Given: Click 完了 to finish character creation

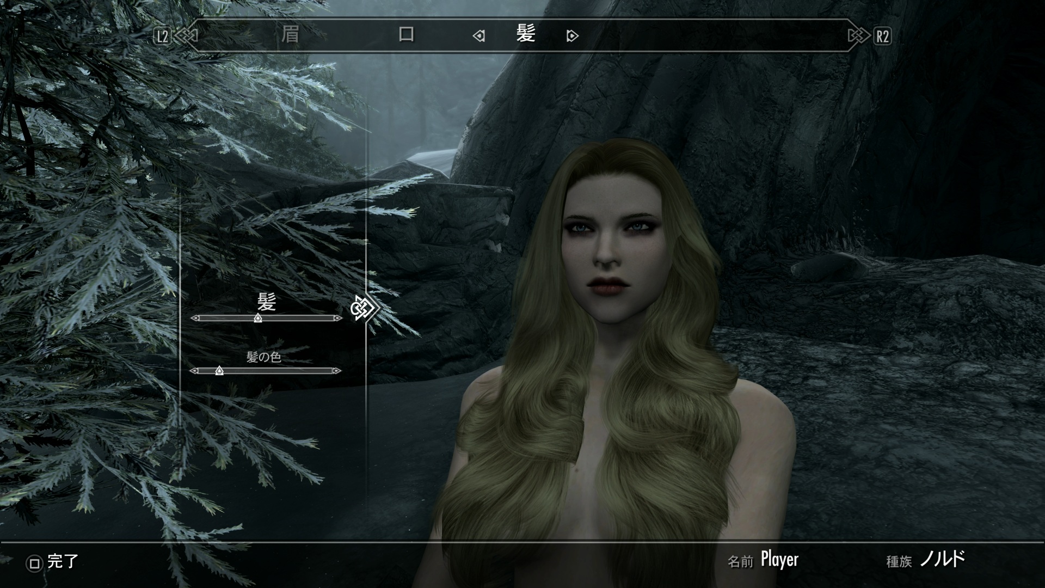Looking at the screenshot, I should coord(63,561).
